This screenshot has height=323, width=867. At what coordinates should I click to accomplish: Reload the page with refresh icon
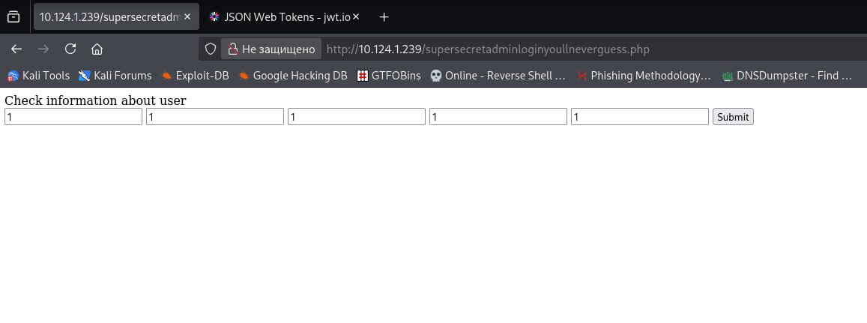(x=70, y=49)
